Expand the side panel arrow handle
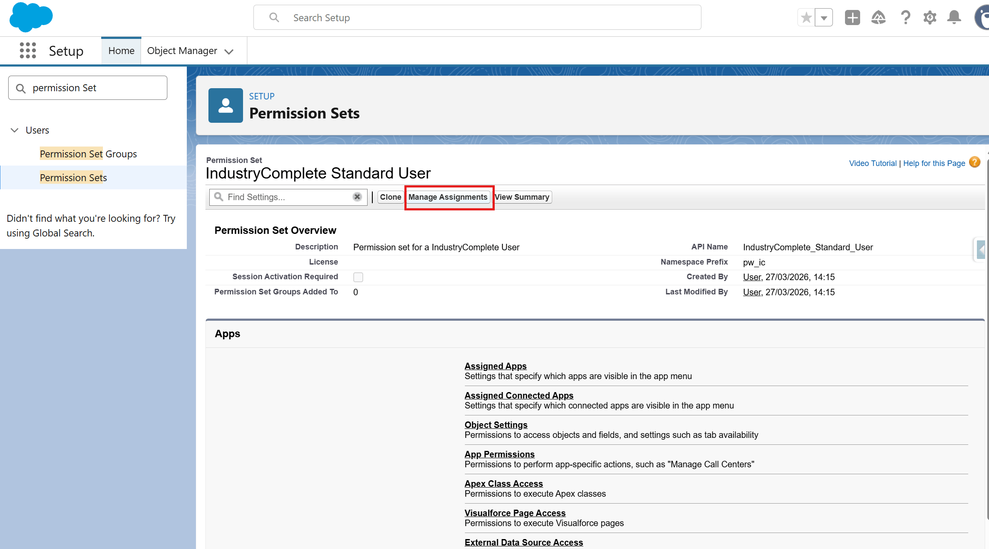 [980, 249]
